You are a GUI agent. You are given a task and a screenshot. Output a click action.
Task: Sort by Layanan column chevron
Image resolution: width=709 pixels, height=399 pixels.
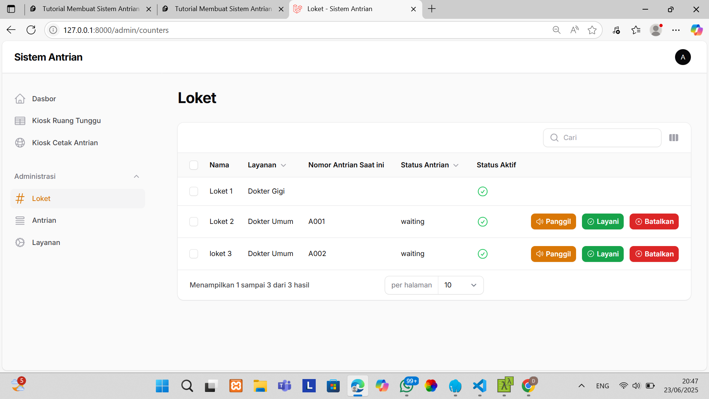pos(283,166)
